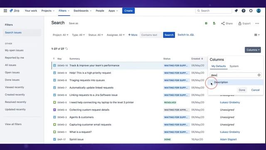Sort by the Summary column header

click(x=74, y=59)
